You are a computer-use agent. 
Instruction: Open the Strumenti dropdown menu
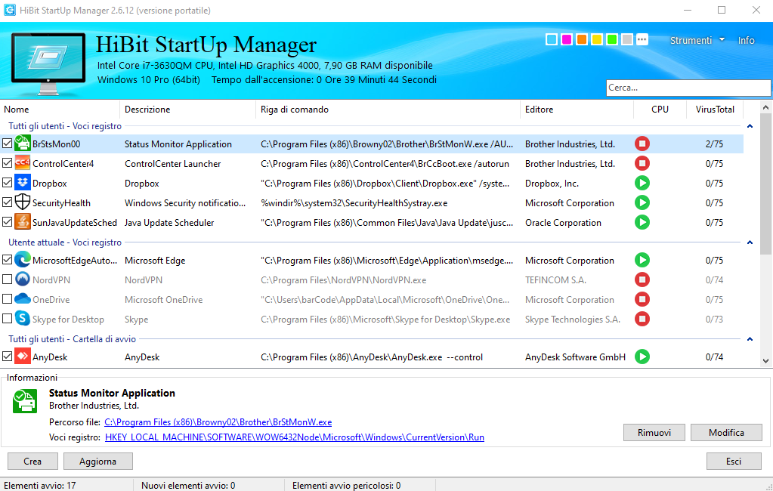[697, 41]
